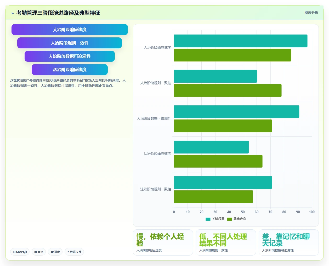Click the green 落地难度 bar for 人治阶段数据可追溯性
Screen dimensions: 329x266
pos(223,126)
